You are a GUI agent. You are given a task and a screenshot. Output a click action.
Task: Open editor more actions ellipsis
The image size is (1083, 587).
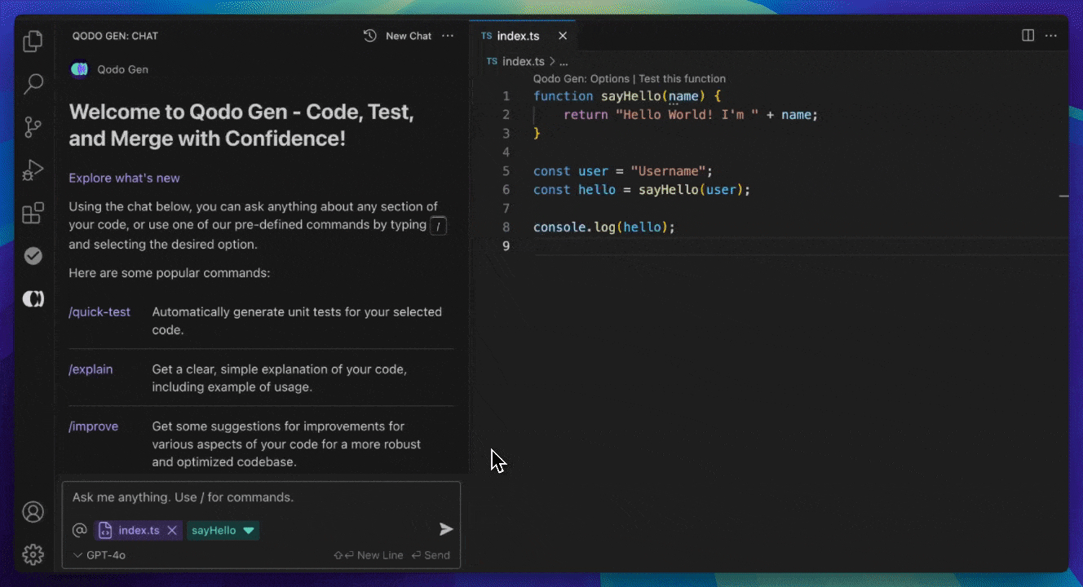coord(1051,36)
